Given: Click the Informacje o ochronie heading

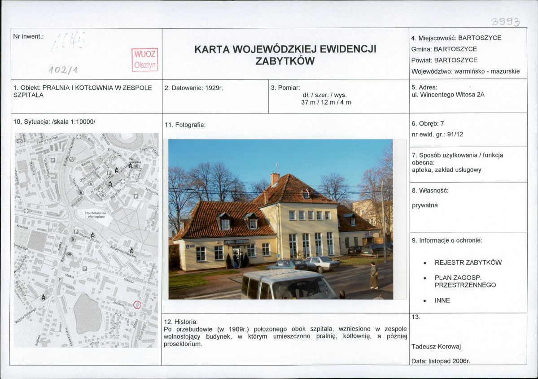Looking at the screenshot, I should (447, 240).
